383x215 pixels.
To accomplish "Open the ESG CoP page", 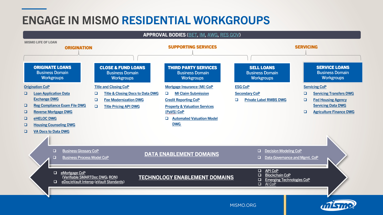I will [x=241, y=87].
